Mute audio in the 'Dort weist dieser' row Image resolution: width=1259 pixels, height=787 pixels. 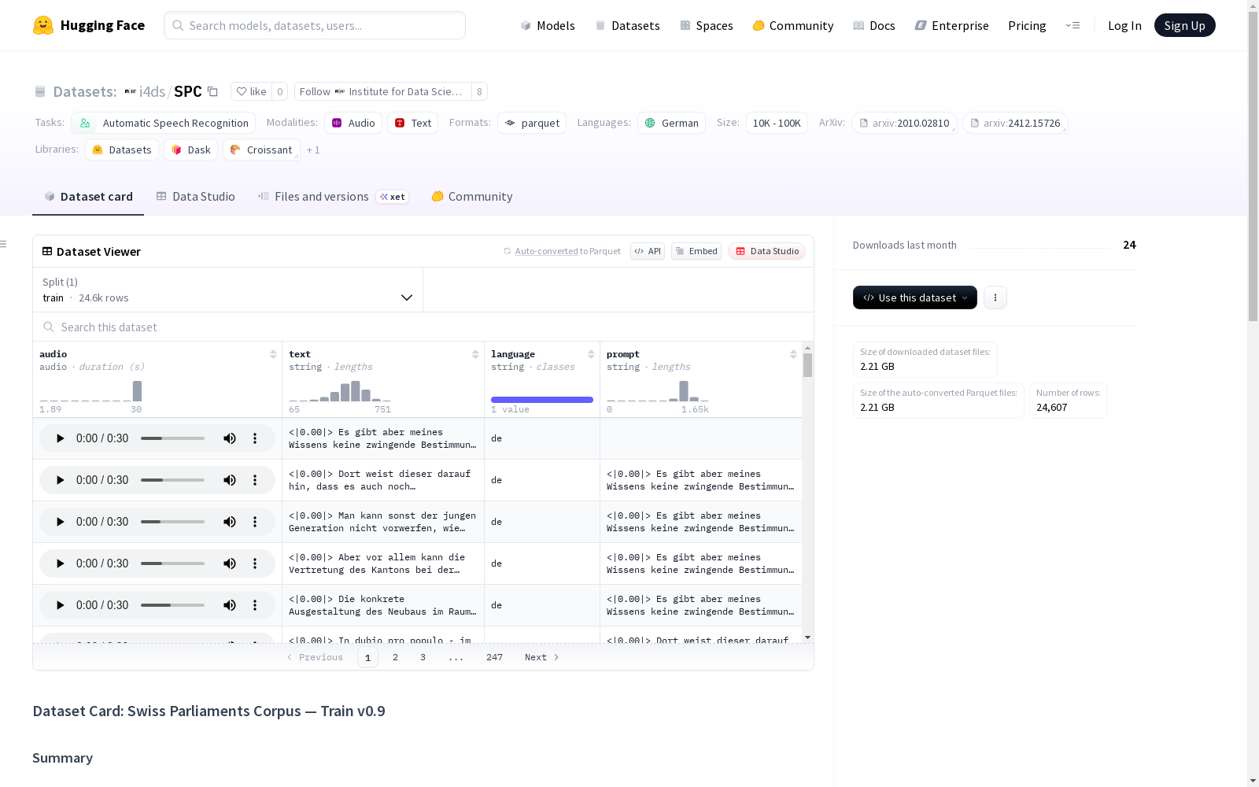pyautogui.click(x=230, y=480)
